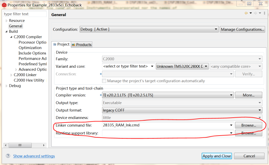Open the Runtime support library dropdown
269x165 pixels.
(x=231, y=133)
